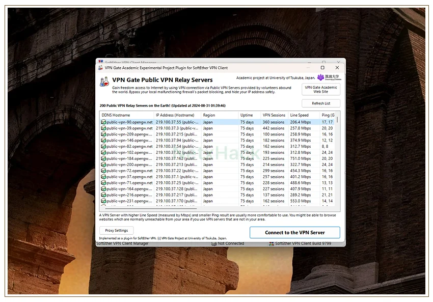Click server icon for public-vpn-71.opengw.net
Screen dimensions: 433x302
[103, 182]
